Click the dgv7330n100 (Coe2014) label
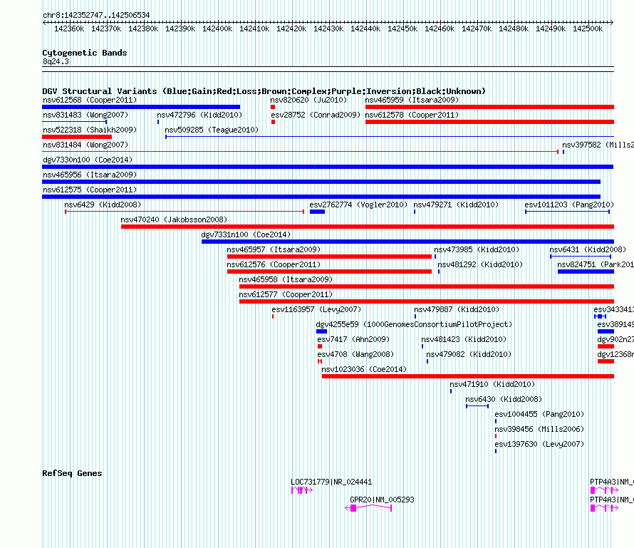Viewport: 634px width, 548px height. (88, 160)
